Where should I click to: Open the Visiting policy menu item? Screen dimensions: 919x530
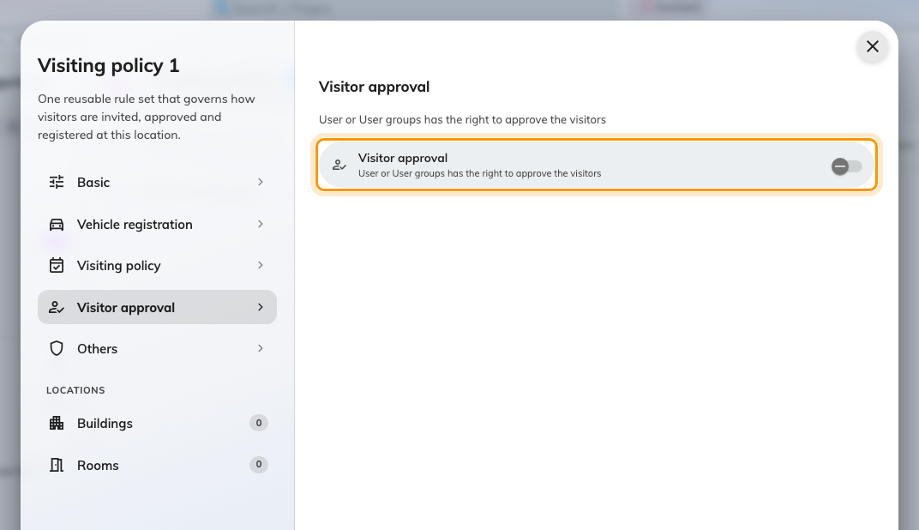pyautogui.click(x=157, y=266)
